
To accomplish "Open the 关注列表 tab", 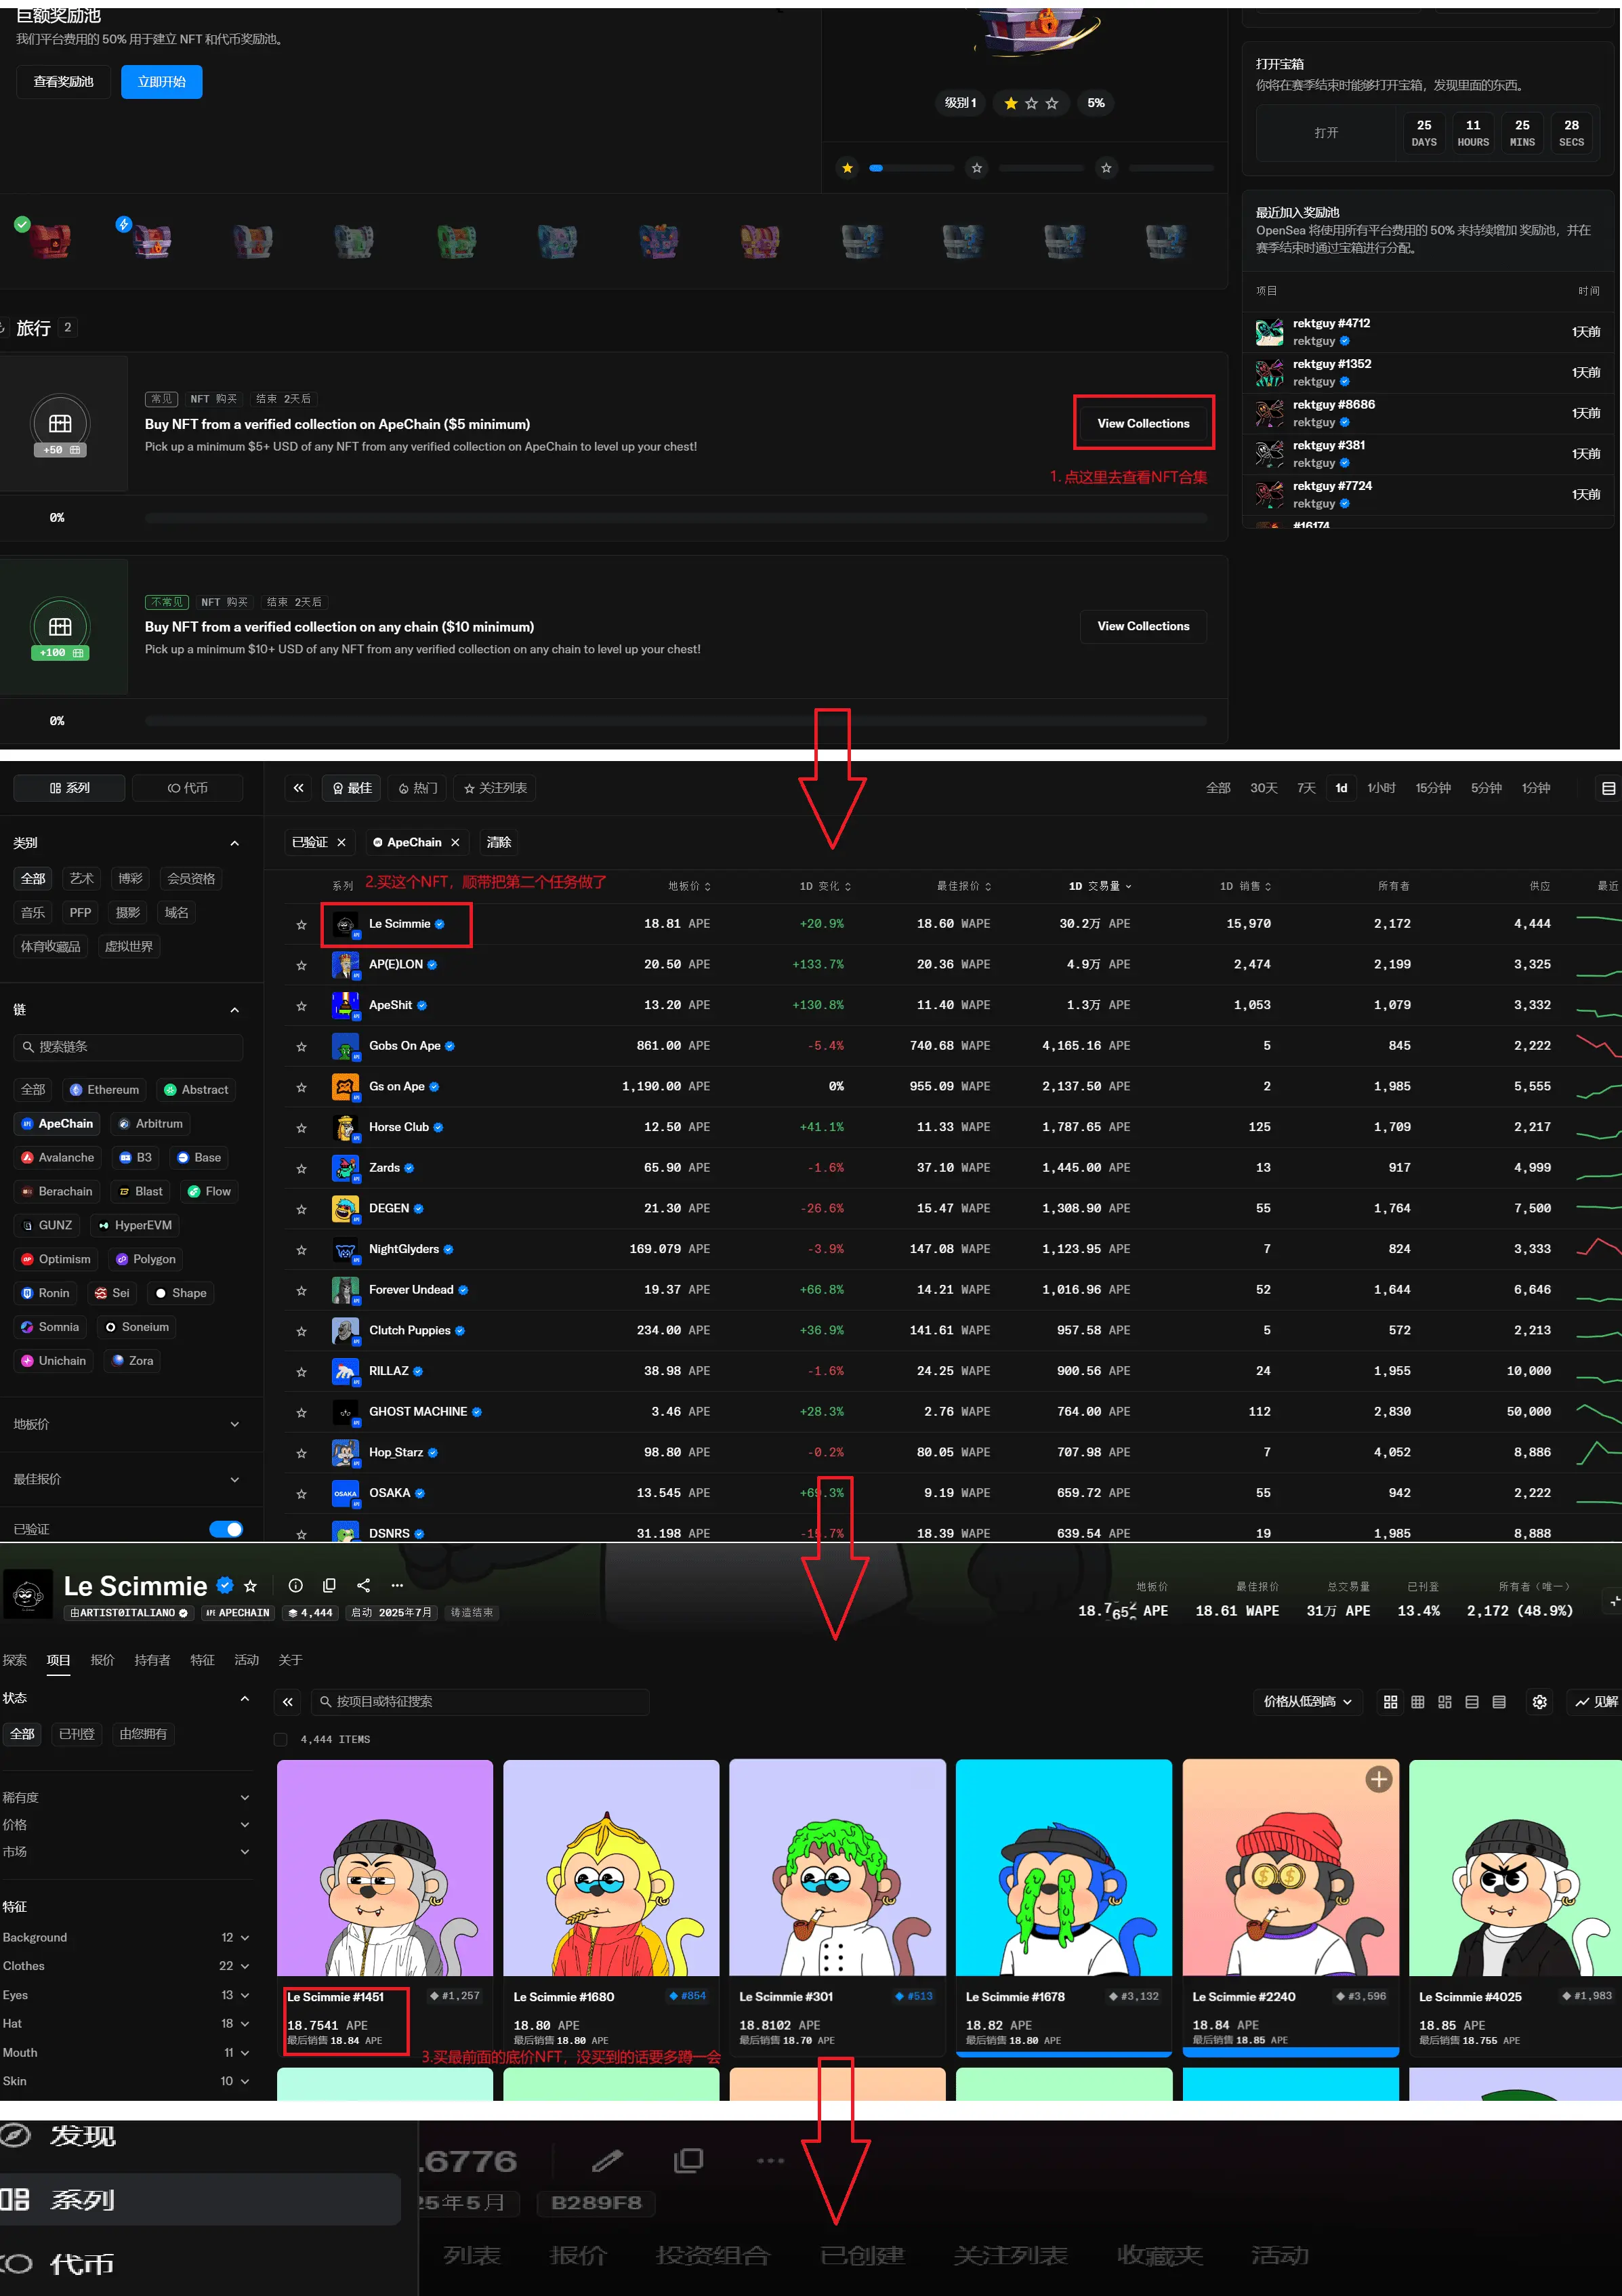I will click(495, 788).
